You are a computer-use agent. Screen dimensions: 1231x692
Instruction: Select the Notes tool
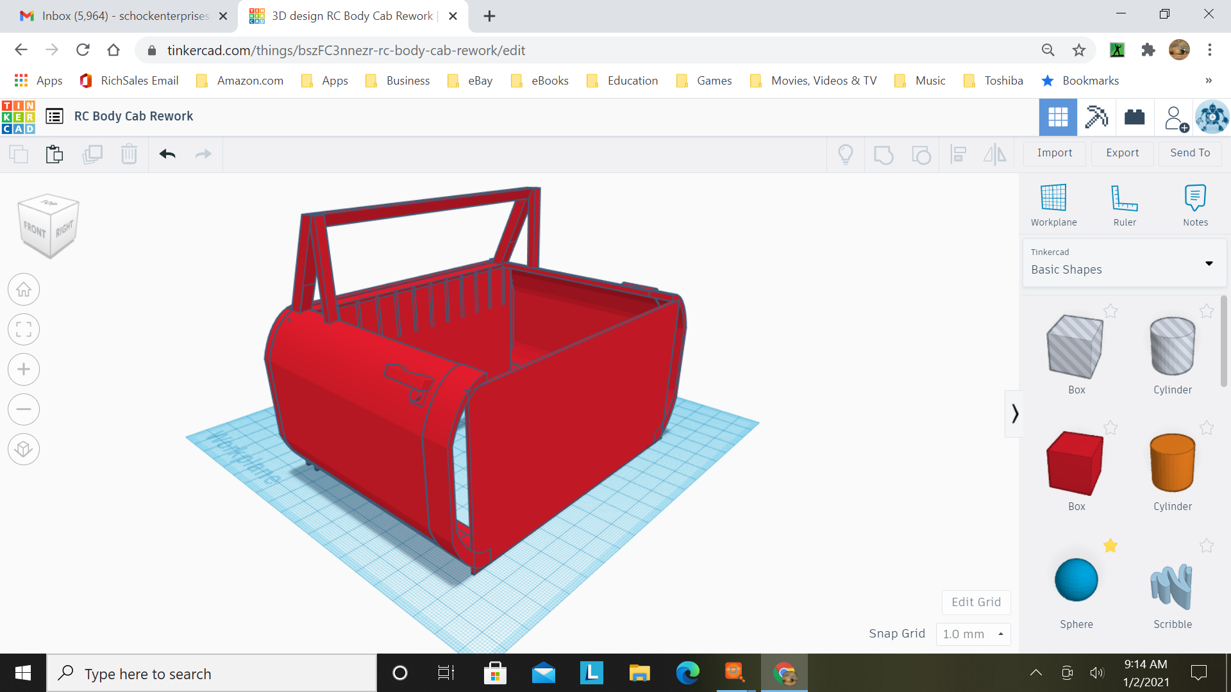[x=1195, y=206]
